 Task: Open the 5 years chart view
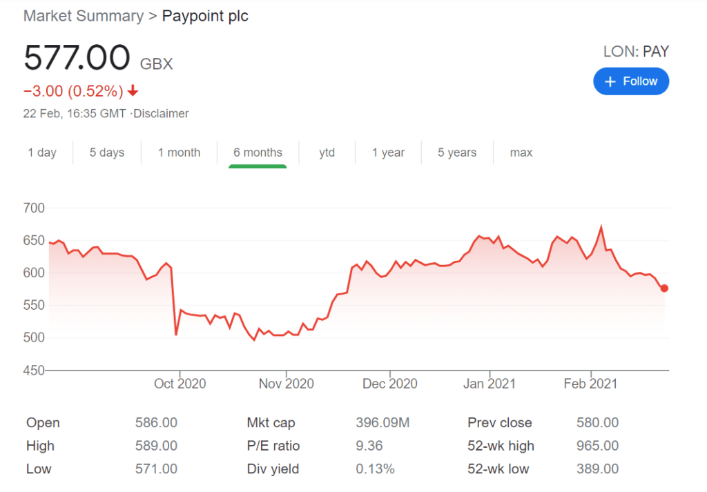tap(456, 152)
